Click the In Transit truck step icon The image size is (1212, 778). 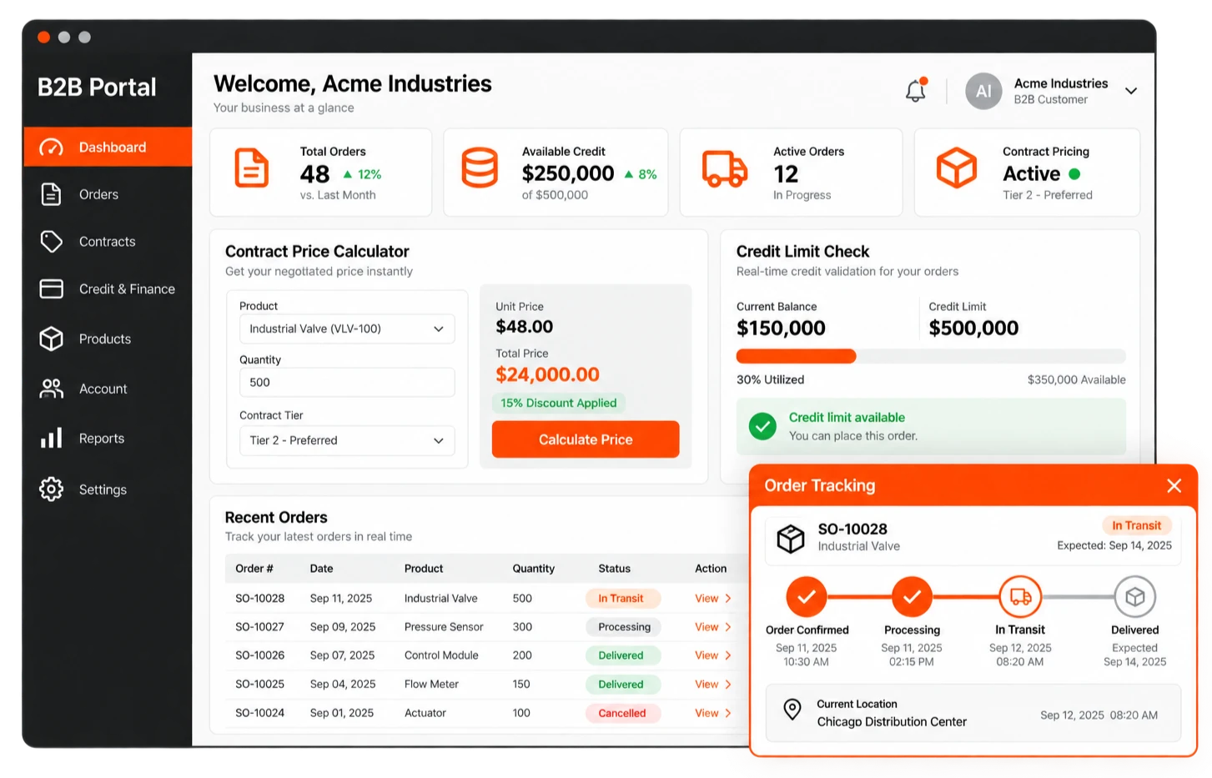pyautogui.click(x=1020, y=596)
